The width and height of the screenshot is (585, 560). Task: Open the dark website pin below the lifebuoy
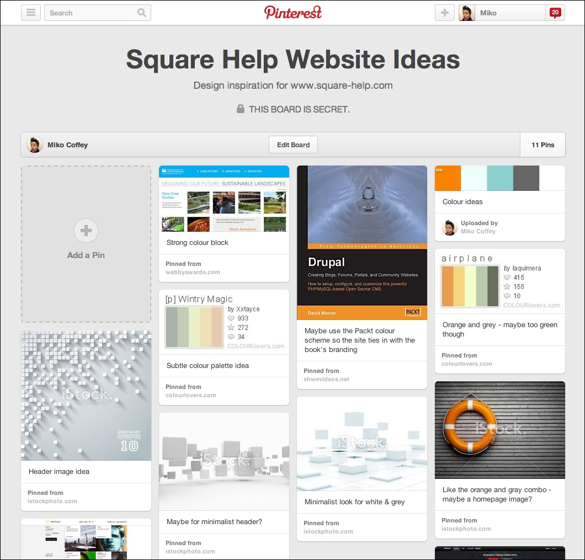point(500,553)
